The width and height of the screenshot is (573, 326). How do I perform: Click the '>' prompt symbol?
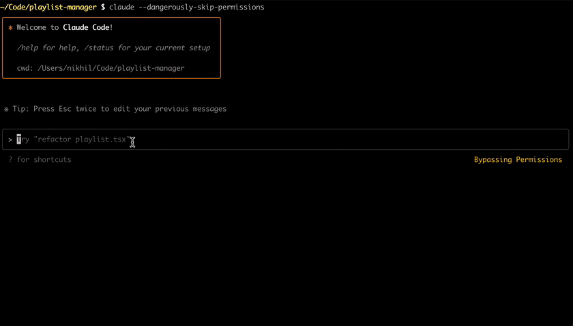coord(10,140)
